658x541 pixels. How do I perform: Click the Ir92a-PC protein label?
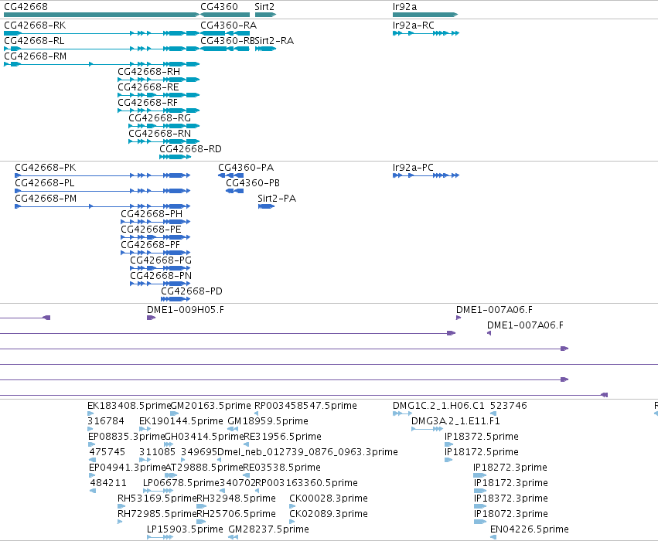tap(413, 168)
